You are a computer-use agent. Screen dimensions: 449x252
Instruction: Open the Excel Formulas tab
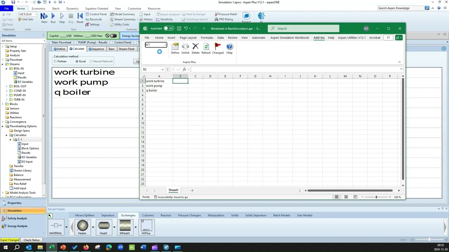tap(207, 38)
